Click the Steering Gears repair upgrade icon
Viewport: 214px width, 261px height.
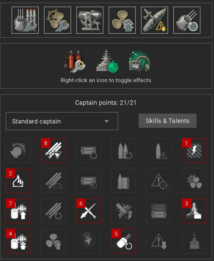[x=57, y=20]
